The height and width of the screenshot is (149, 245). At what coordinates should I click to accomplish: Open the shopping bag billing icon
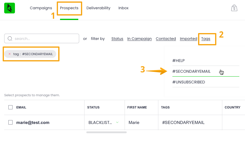[234, 8]
